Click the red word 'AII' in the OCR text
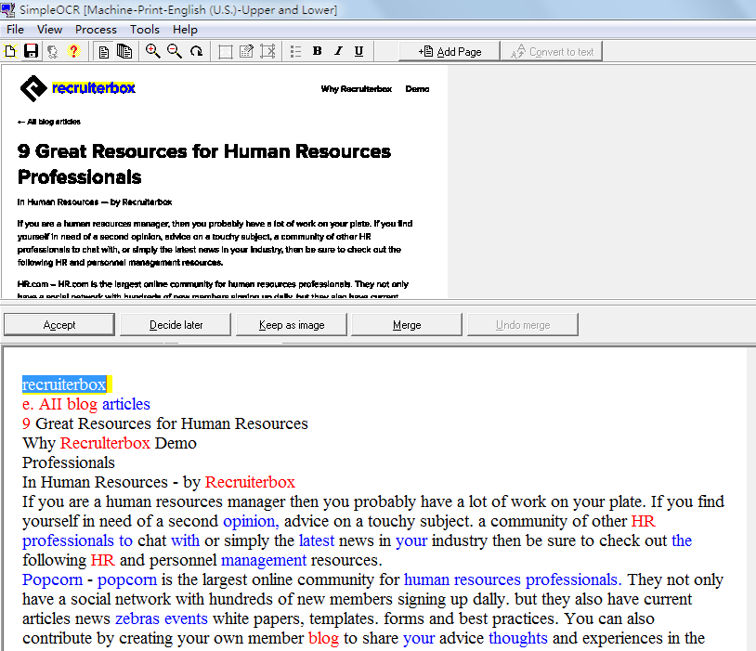Image resolution: width=756 pixels, height=651 pixels. 50,404
